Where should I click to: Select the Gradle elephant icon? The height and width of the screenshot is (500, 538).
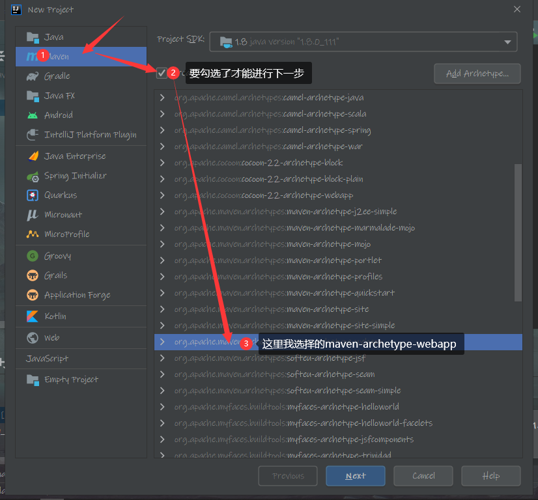click(33, 76)
